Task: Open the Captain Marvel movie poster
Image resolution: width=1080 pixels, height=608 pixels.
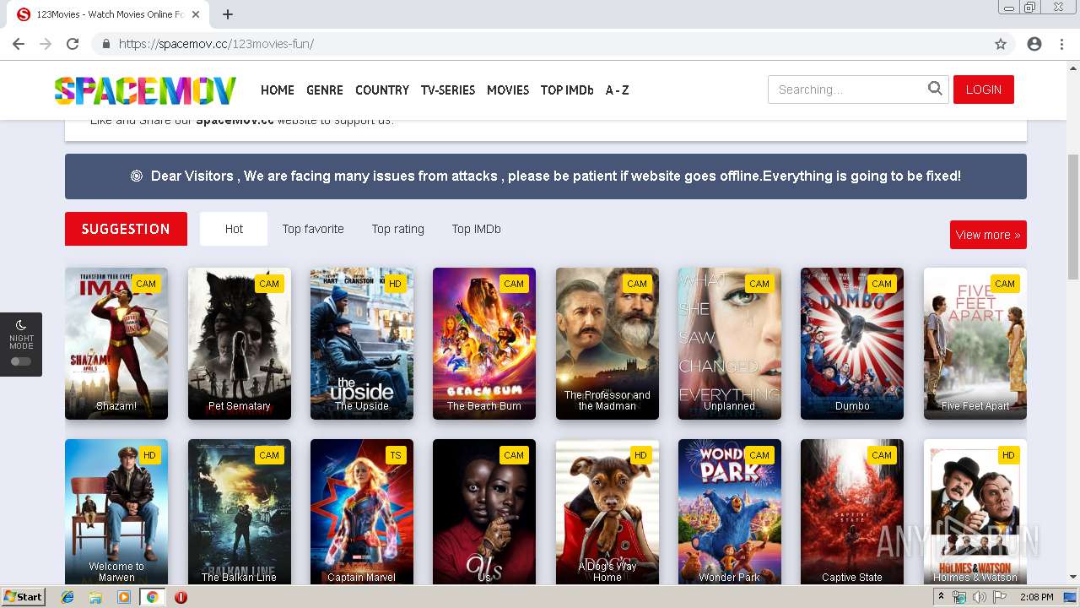Action: 362,512
